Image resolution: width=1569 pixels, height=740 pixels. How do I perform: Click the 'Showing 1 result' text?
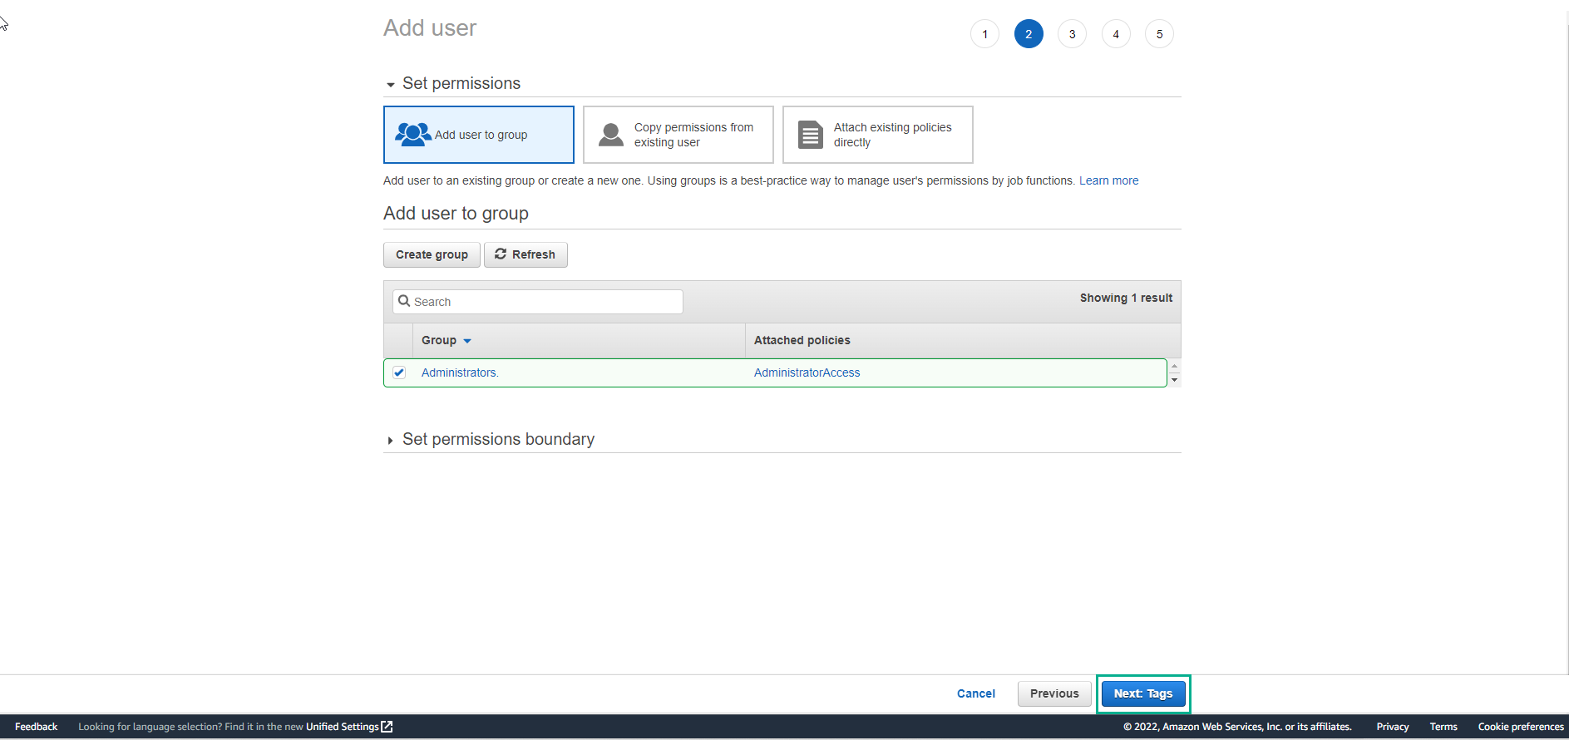pyautogui.click(x=1126, y=298)
